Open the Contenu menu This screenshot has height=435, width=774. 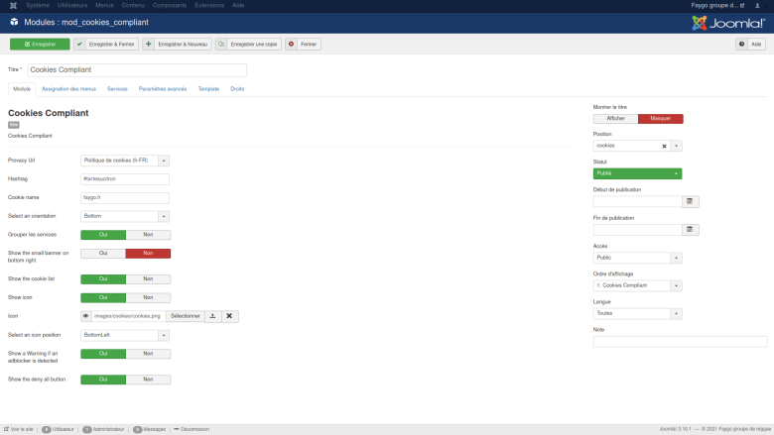133,5
